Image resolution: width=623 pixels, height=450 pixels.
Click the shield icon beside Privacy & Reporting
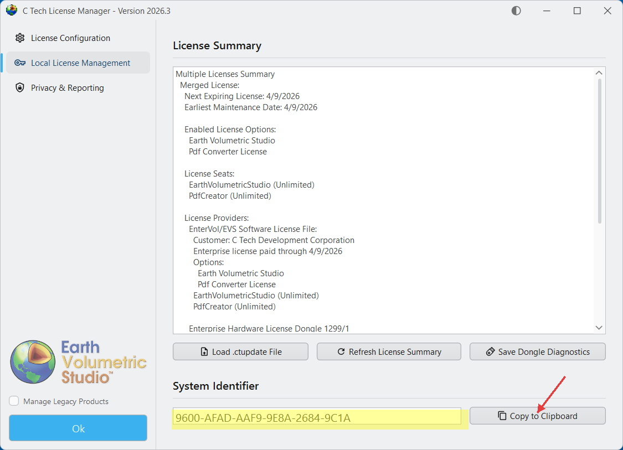tap(20, 87)
